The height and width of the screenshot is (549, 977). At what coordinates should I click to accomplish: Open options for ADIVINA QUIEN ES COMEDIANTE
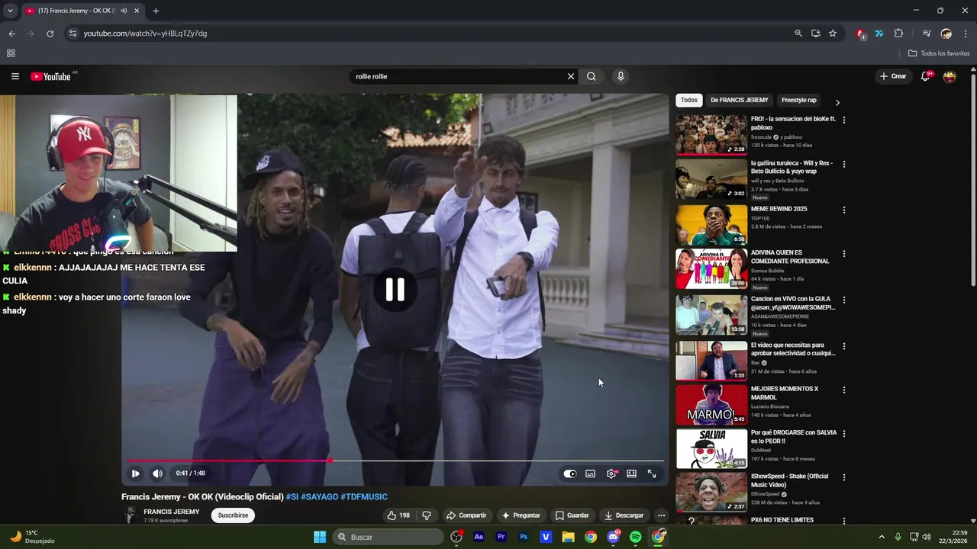[843, 254]
